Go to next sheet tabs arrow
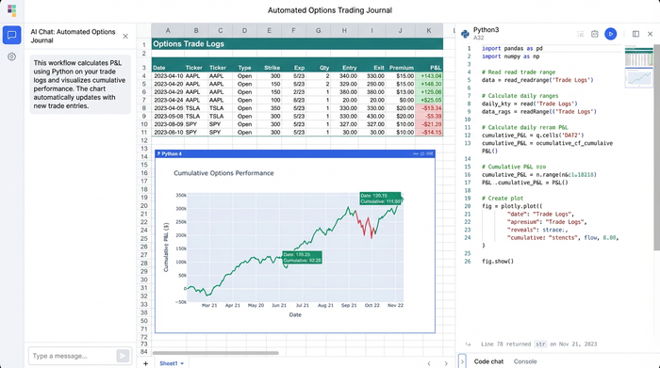This screenshot has height=368, width=660. tap(446, 363)
